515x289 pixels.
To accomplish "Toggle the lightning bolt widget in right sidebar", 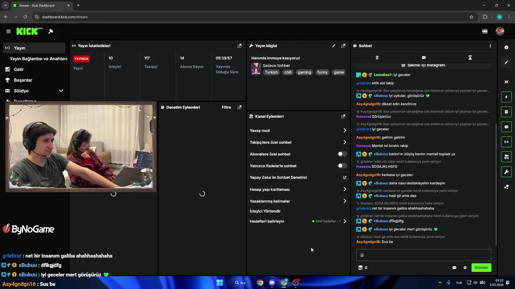I will (506, 97).
